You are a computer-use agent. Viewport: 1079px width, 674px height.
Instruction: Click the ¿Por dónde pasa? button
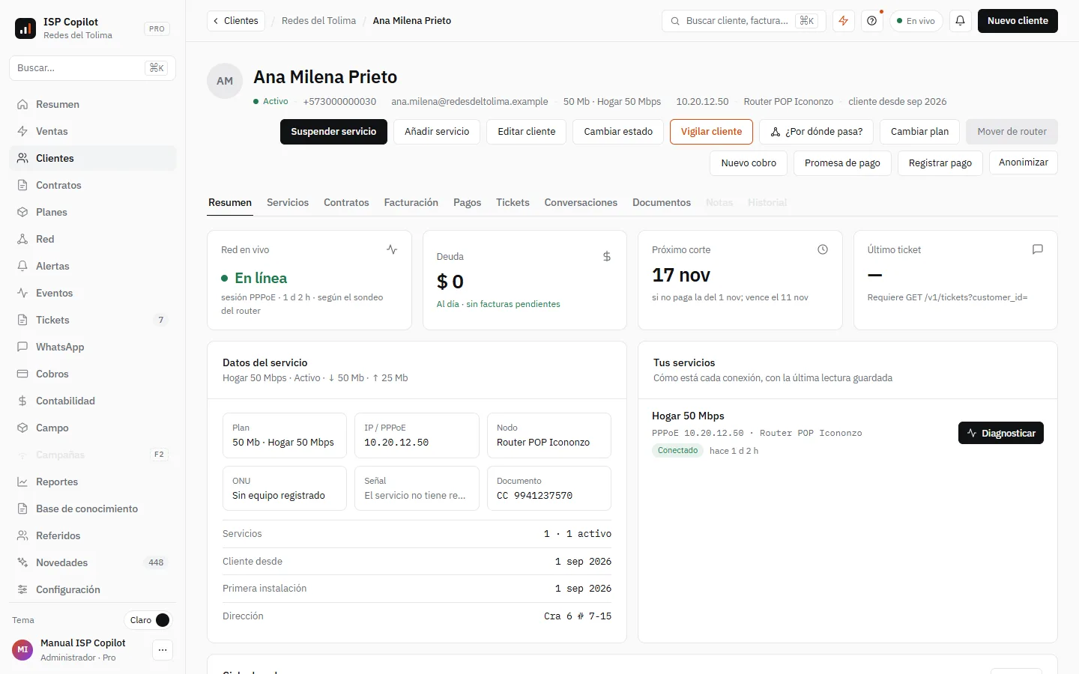817,132
